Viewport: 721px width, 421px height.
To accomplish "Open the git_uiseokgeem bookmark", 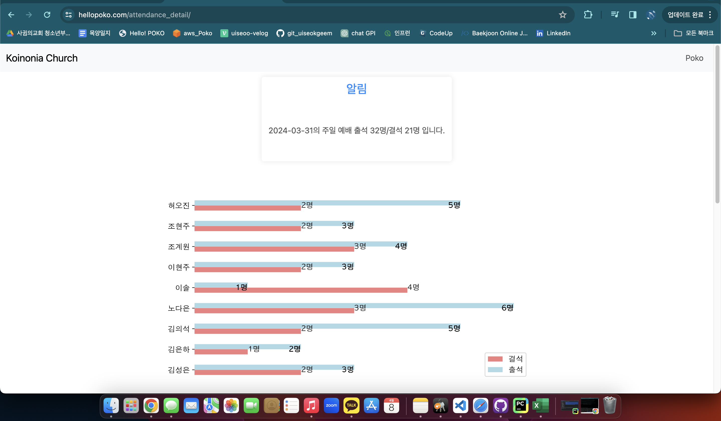I will pos(304,33).
